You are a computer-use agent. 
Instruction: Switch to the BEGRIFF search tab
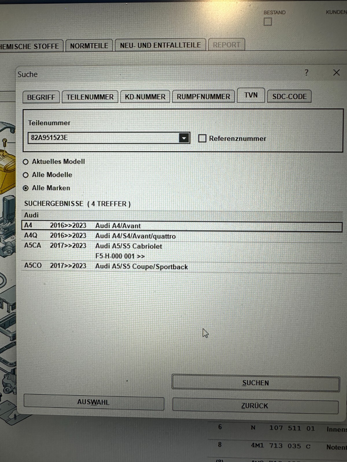[41, 97]
